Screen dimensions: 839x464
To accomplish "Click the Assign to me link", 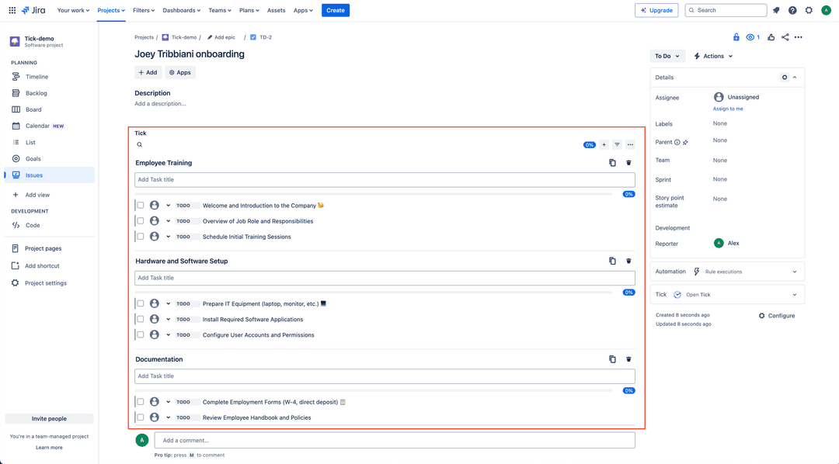I will (728, 109).
